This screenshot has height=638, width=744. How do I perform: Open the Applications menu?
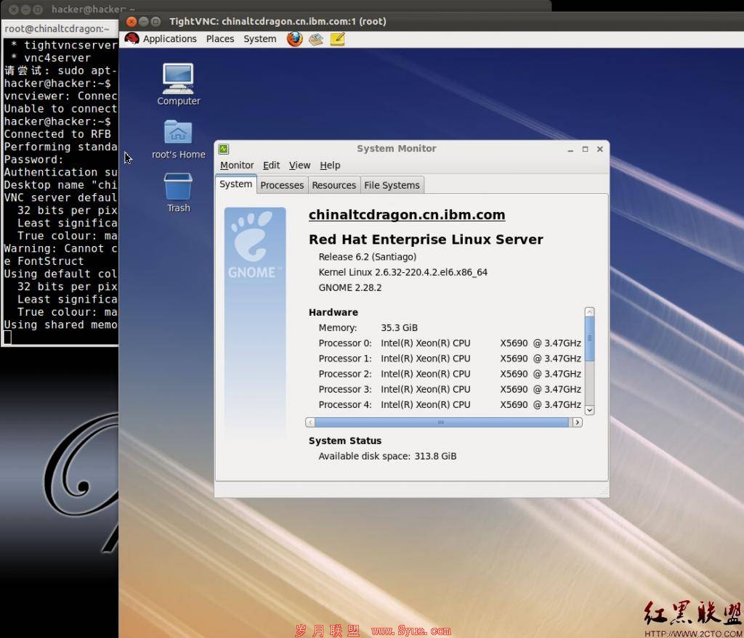(x=170, y=39)
